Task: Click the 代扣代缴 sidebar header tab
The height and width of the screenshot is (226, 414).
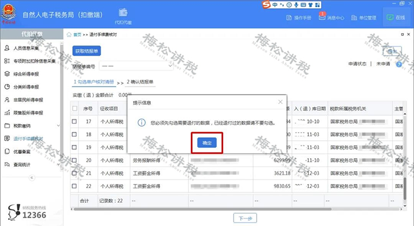Action: pos(32,34)
